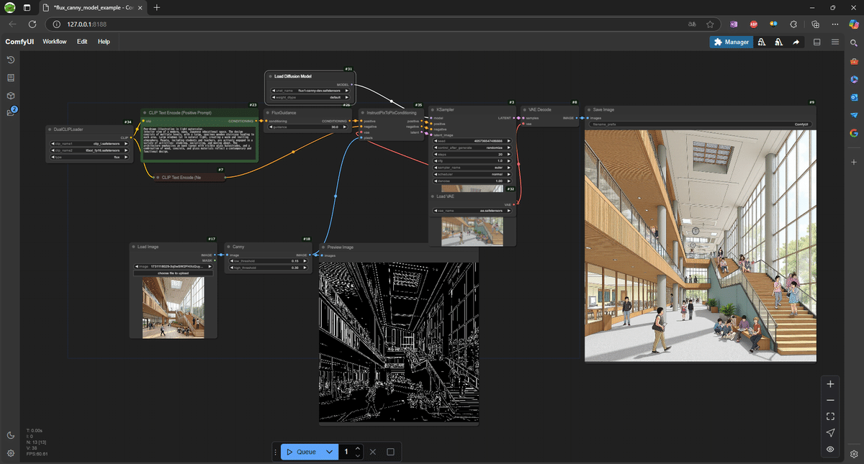The width and height of the screenshot is (864, 464).
Task: Open the Workflow menu
Action: click(x=54, y=42)
